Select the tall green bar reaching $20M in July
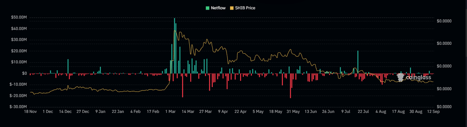This screenshot has width=467, height=127. (x=358, y=62)
